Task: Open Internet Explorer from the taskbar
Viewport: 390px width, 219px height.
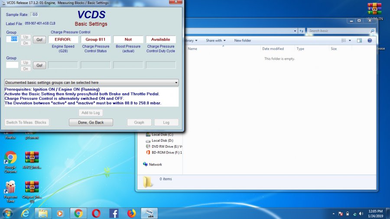Action: tap(26, 213)
